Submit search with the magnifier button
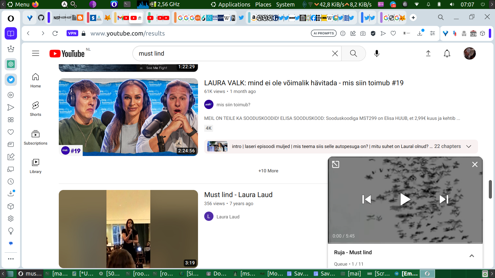The height and width of the screenshot is (278, 495). point(353,53)
